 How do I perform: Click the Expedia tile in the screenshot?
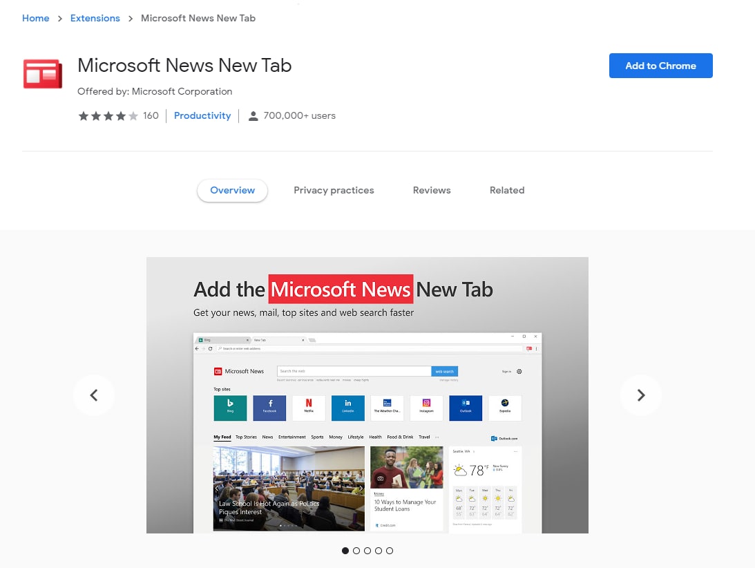tap(505, 408)
